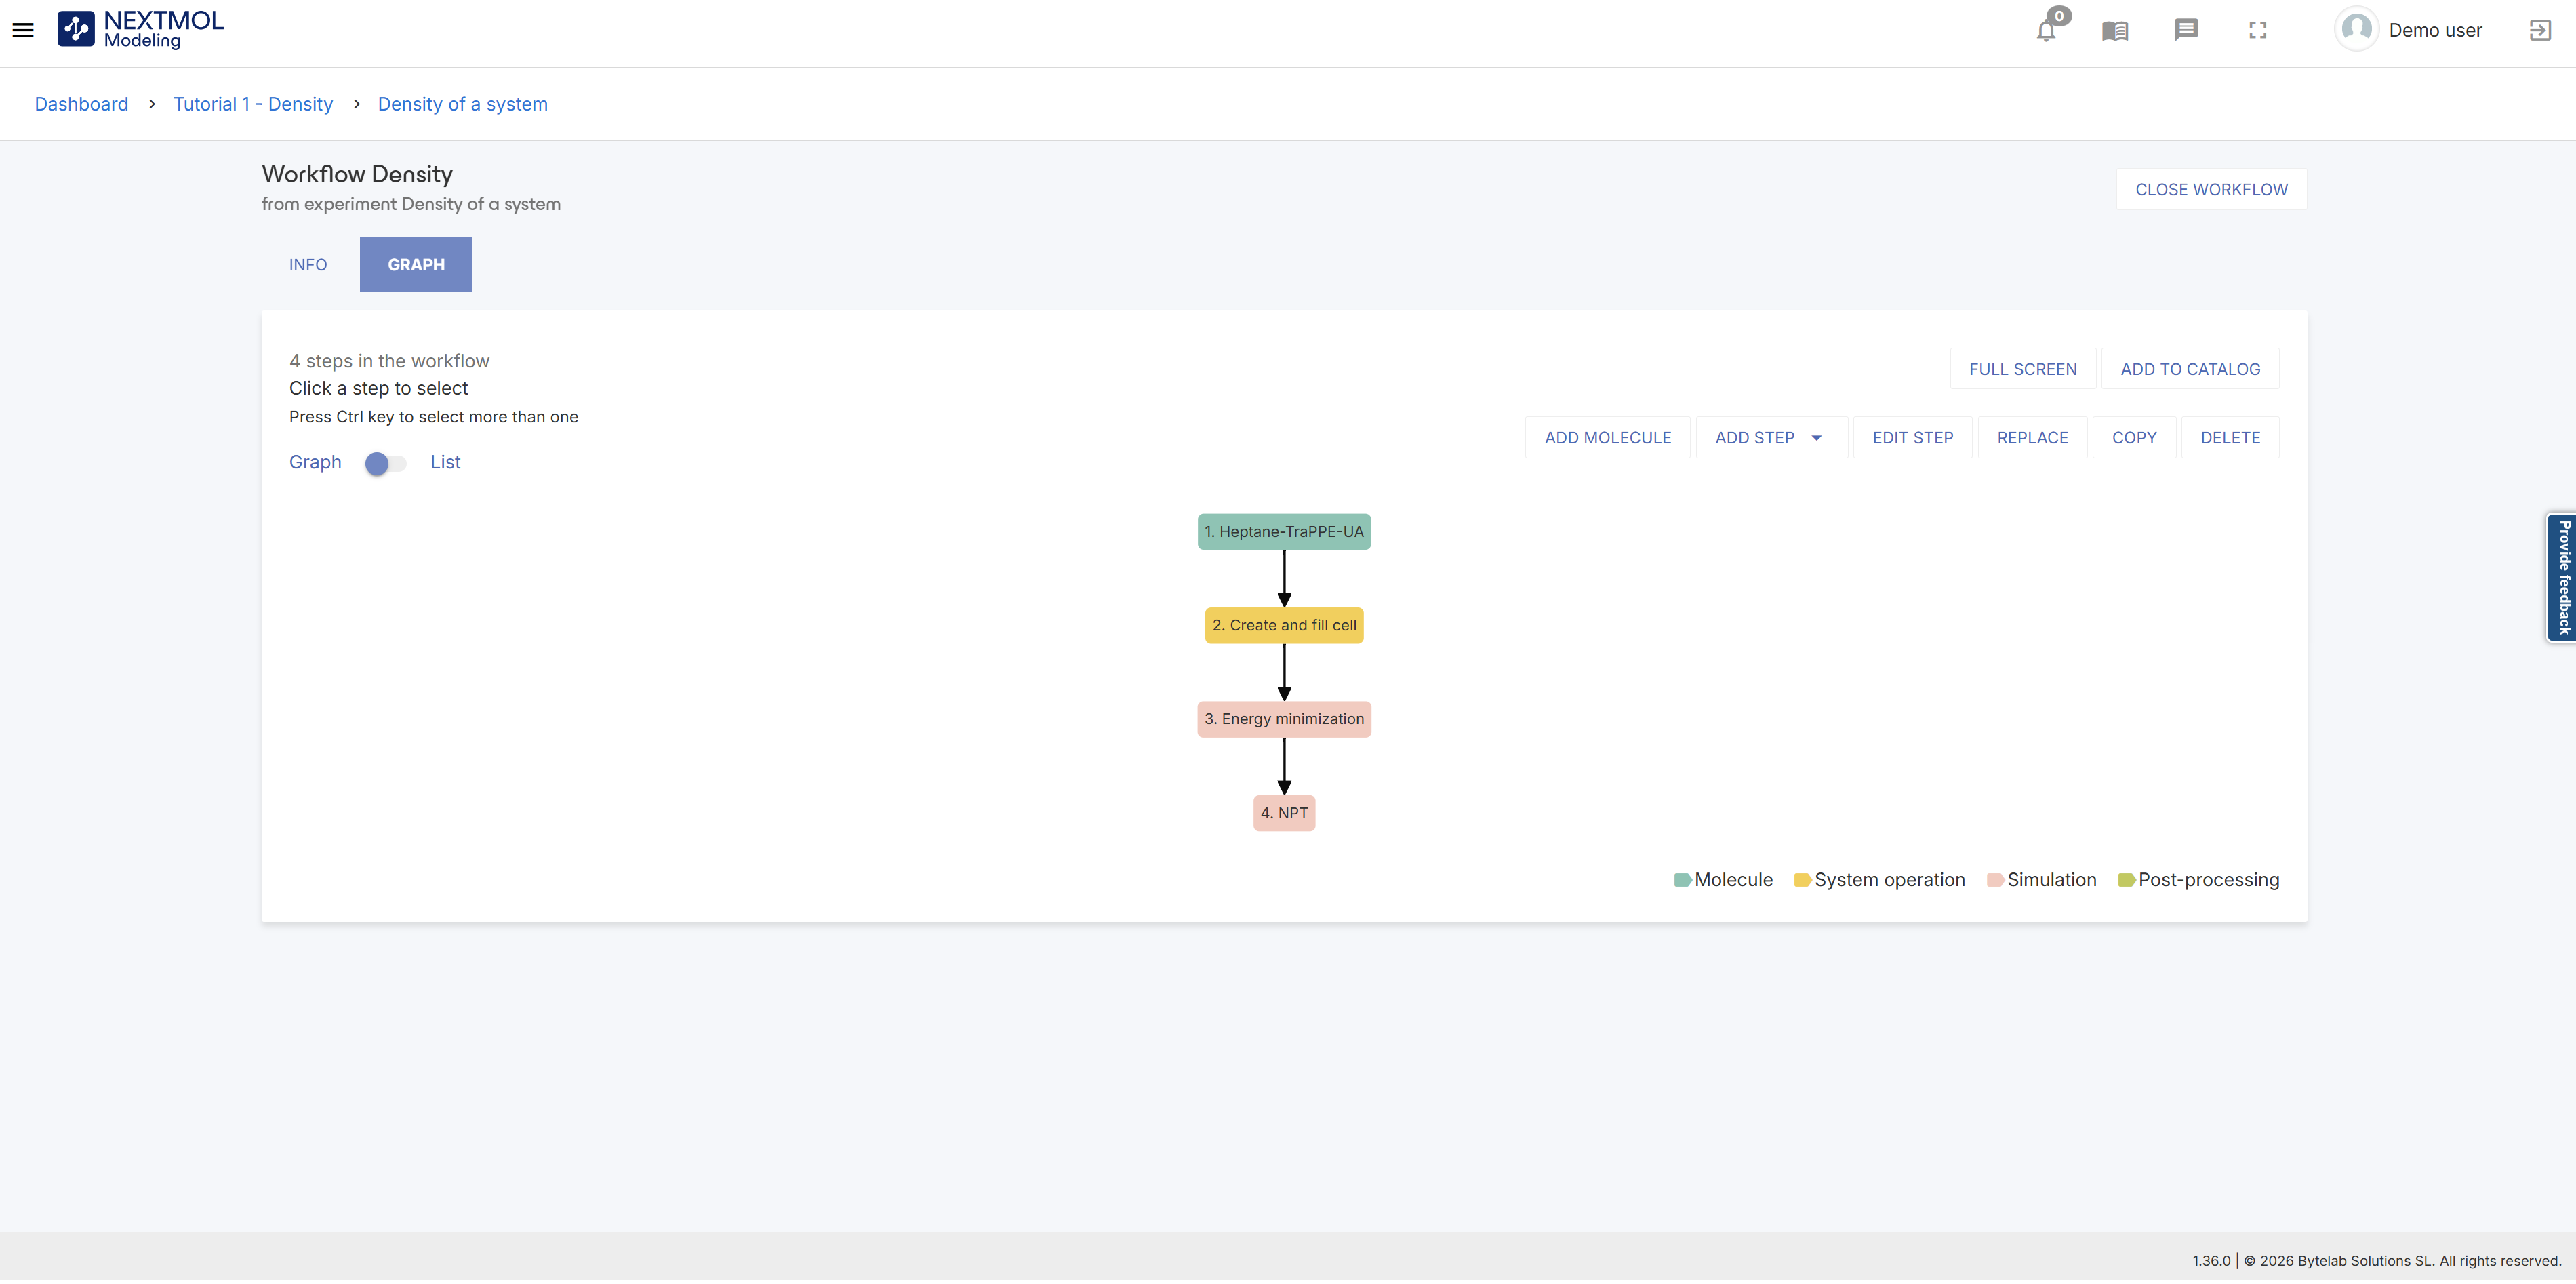This screenshot has height=1284, width=2576.
Task: Go to Tutorial 1 - Density breadcrumb
Action: pos(253,104)
